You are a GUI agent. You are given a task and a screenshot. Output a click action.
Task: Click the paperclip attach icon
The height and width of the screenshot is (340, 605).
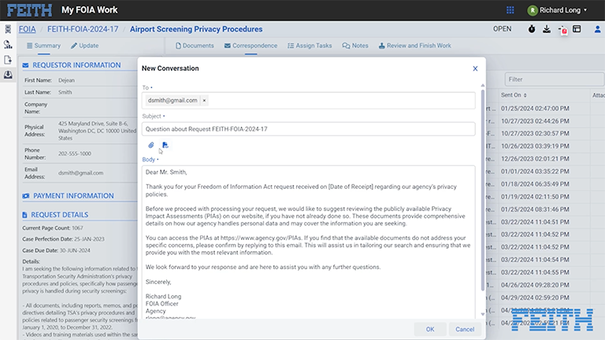[151, 146]
